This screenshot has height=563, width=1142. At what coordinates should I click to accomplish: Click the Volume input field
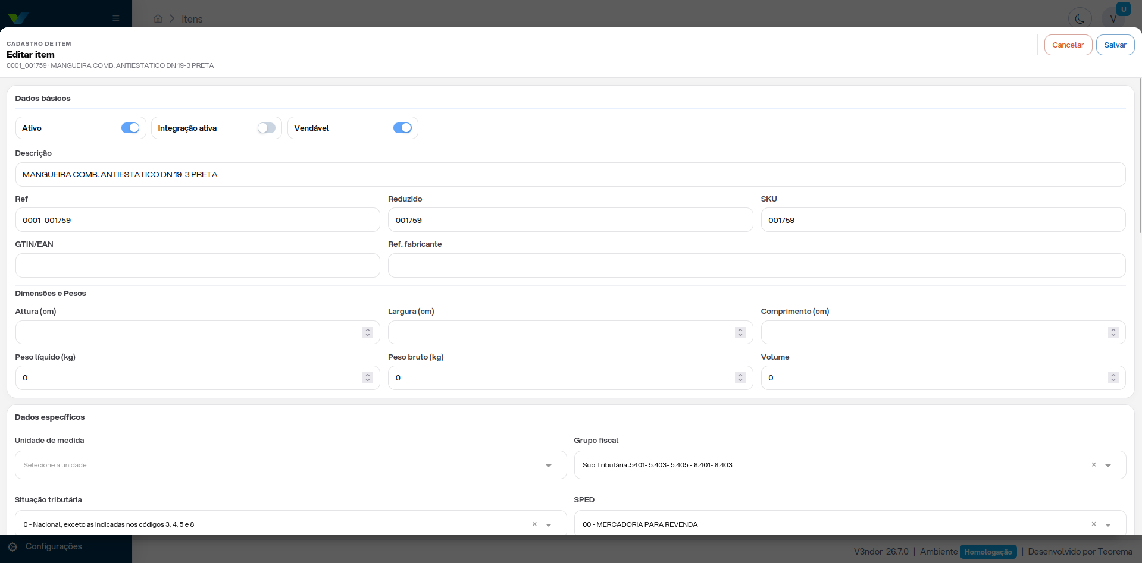click(x=943, y=378)
